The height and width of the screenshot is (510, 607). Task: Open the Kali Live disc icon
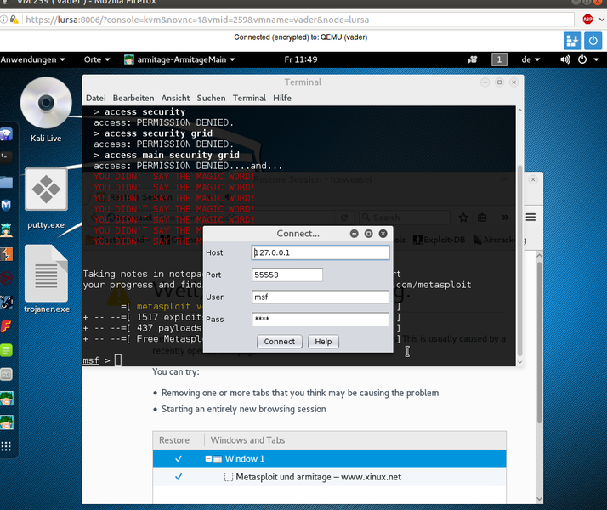[46, 108]
